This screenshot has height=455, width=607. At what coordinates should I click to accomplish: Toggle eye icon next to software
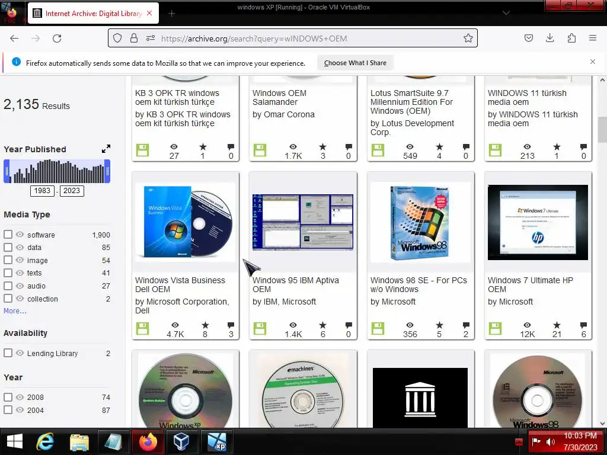[x=20, y=235]
